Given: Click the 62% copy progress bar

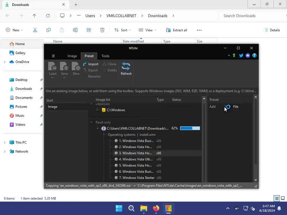Looking at the screenshot, I should 190,128.
